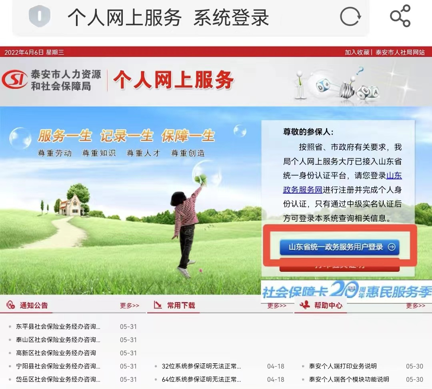Click the 05-31 date beside the 东平县 notice

(128, 327)
